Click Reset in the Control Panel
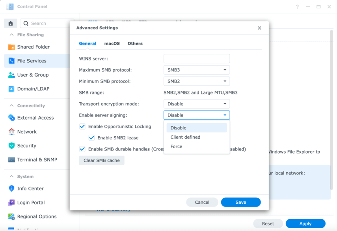The image size is (337, 231). [268, 223]
